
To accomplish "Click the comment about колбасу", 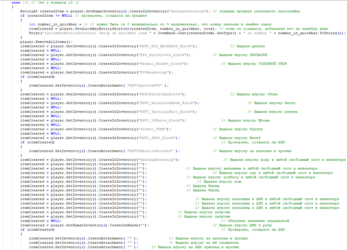I will click(x=251, y=177).
